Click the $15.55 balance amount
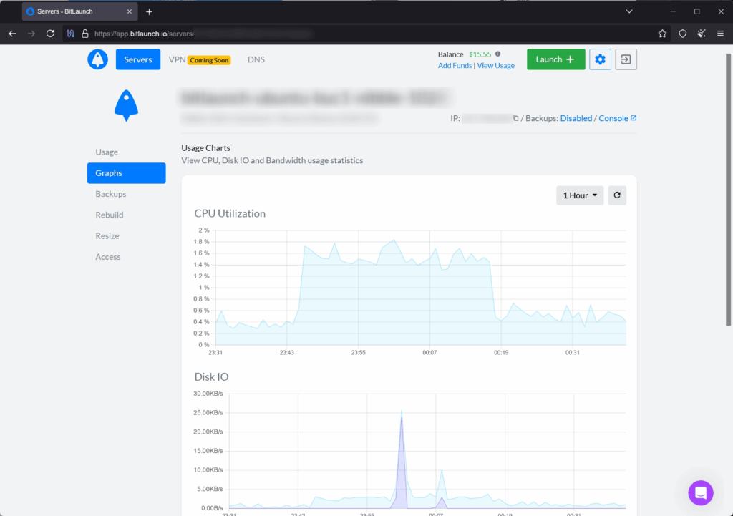This screenshot has height=516, width=733. point(480,54)
